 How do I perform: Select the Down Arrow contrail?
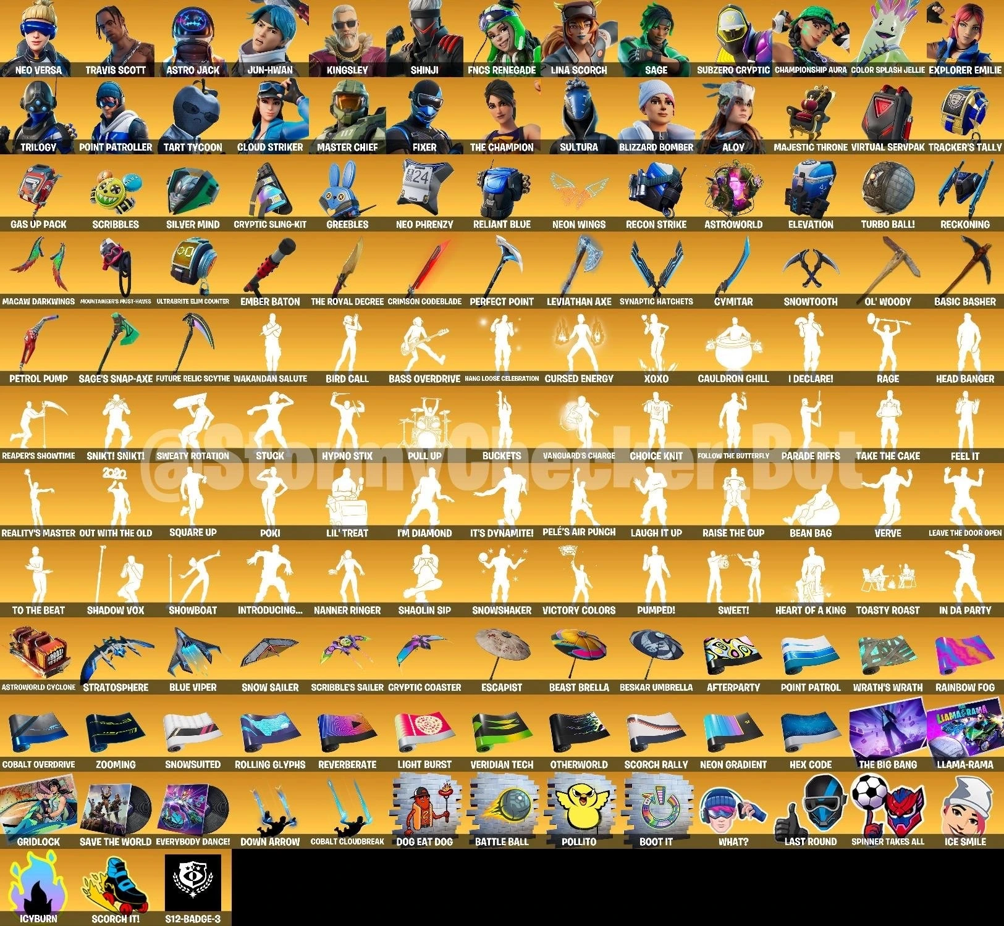pyautogui.click(x=270, y=810)
